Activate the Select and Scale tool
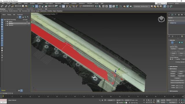The image size is (185, 104). pos(43,6)
